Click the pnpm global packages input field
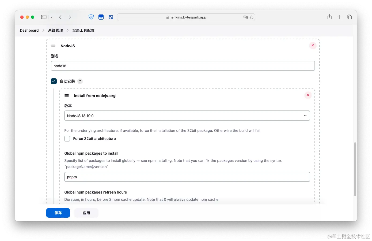Viewport: 372px width, 241px height. [x=187, y=177]
